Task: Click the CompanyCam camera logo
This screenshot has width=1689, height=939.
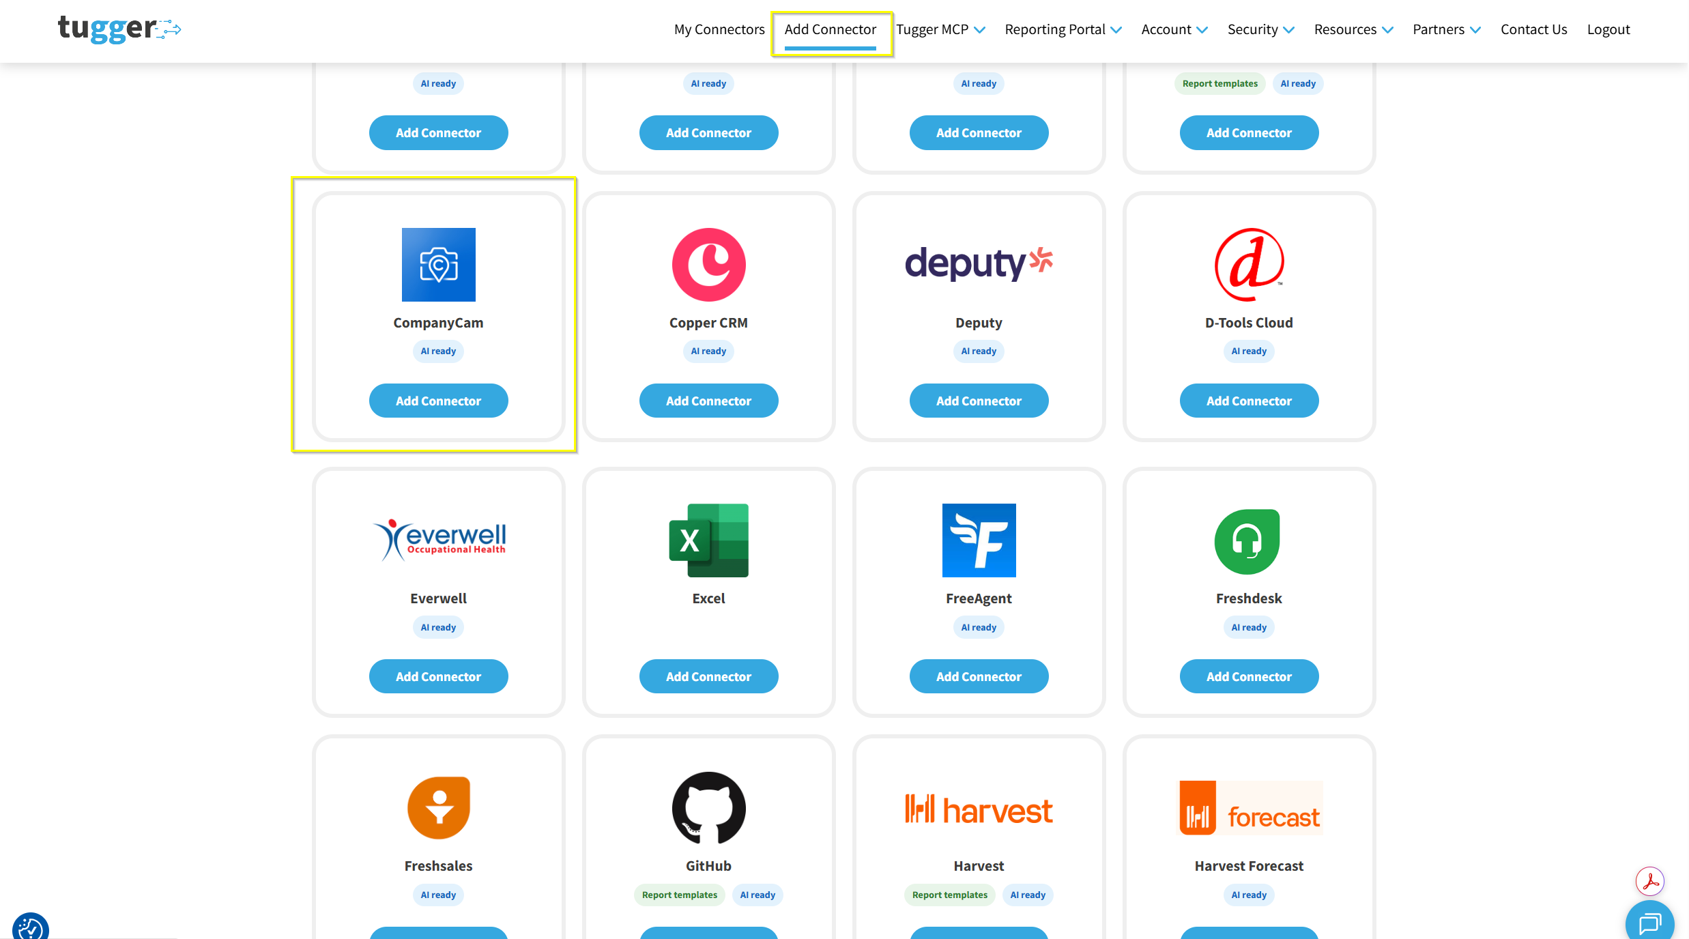Action: click(439, 265)
